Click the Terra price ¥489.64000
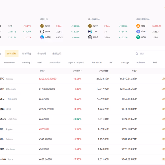This screenshot has width=165, height=165. coord(45,159)
